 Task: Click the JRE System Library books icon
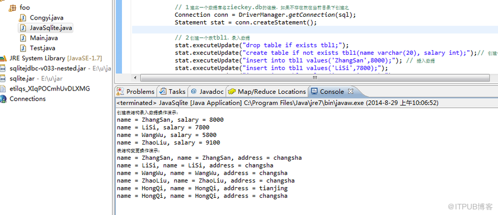pos(3,58)
